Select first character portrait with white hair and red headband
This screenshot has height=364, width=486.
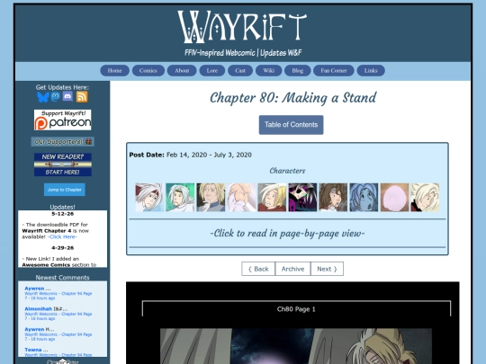pos(149,198)
